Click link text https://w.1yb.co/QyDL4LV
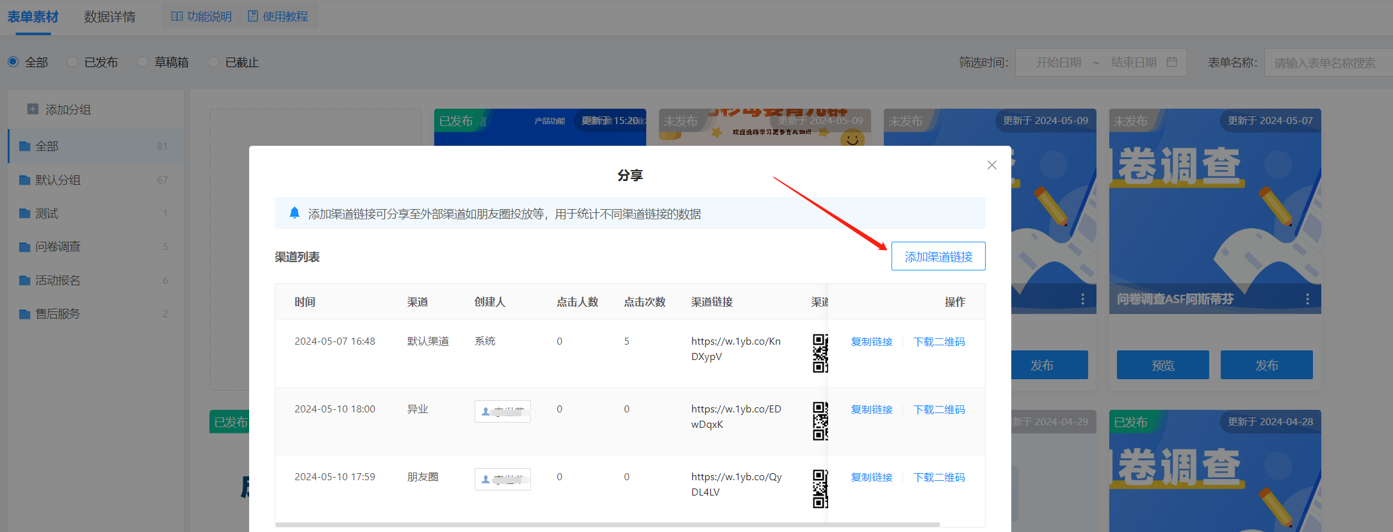This screenshot has height=532, width=1393. (x=737, y=484)
